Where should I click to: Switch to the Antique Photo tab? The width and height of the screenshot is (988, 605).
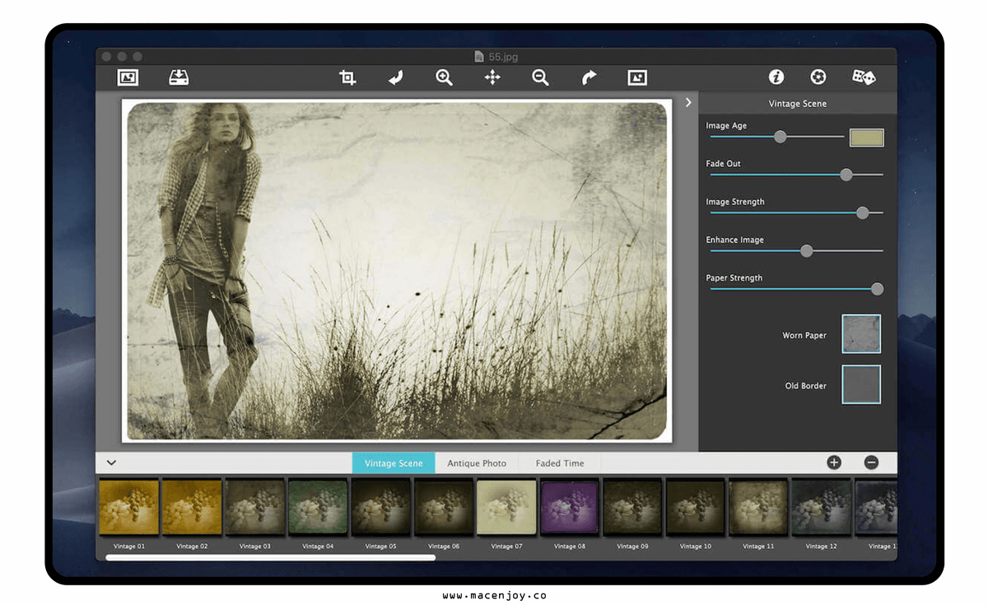click(x=477, y=463)
